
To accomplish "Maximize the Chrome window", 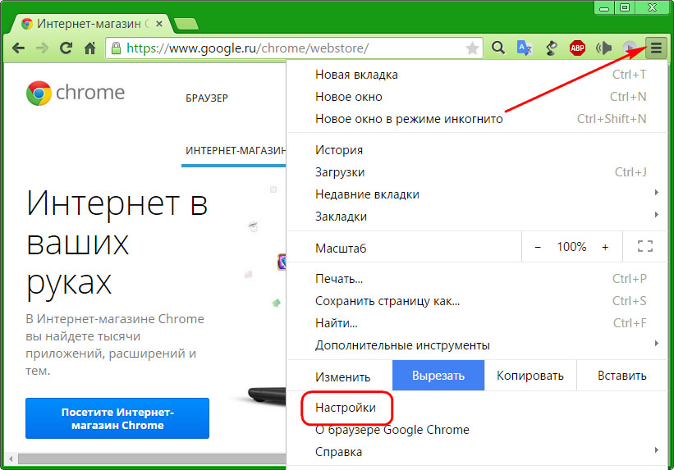I will [x=625, y=7].
